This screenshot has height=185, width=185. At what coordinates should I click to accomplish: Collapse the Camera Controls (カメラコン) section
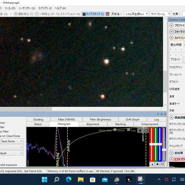[x=171, y=38]
